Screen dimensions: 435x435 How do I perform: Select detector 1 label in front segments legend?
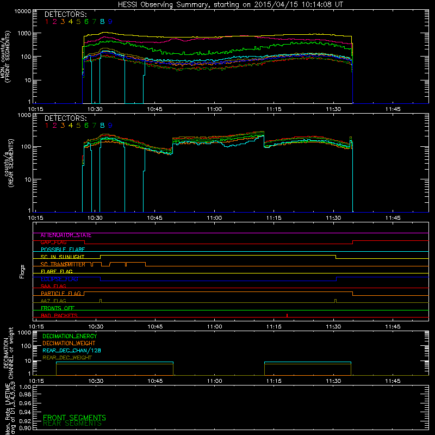(47, 22)
